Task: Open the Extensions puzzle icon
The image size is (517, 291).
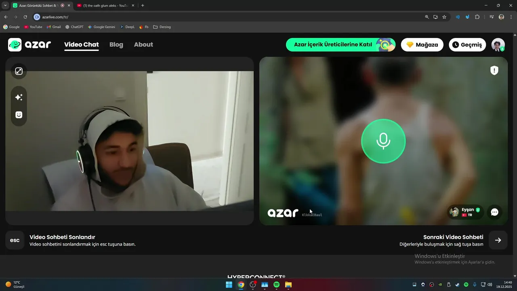Action: coord(477,17)
